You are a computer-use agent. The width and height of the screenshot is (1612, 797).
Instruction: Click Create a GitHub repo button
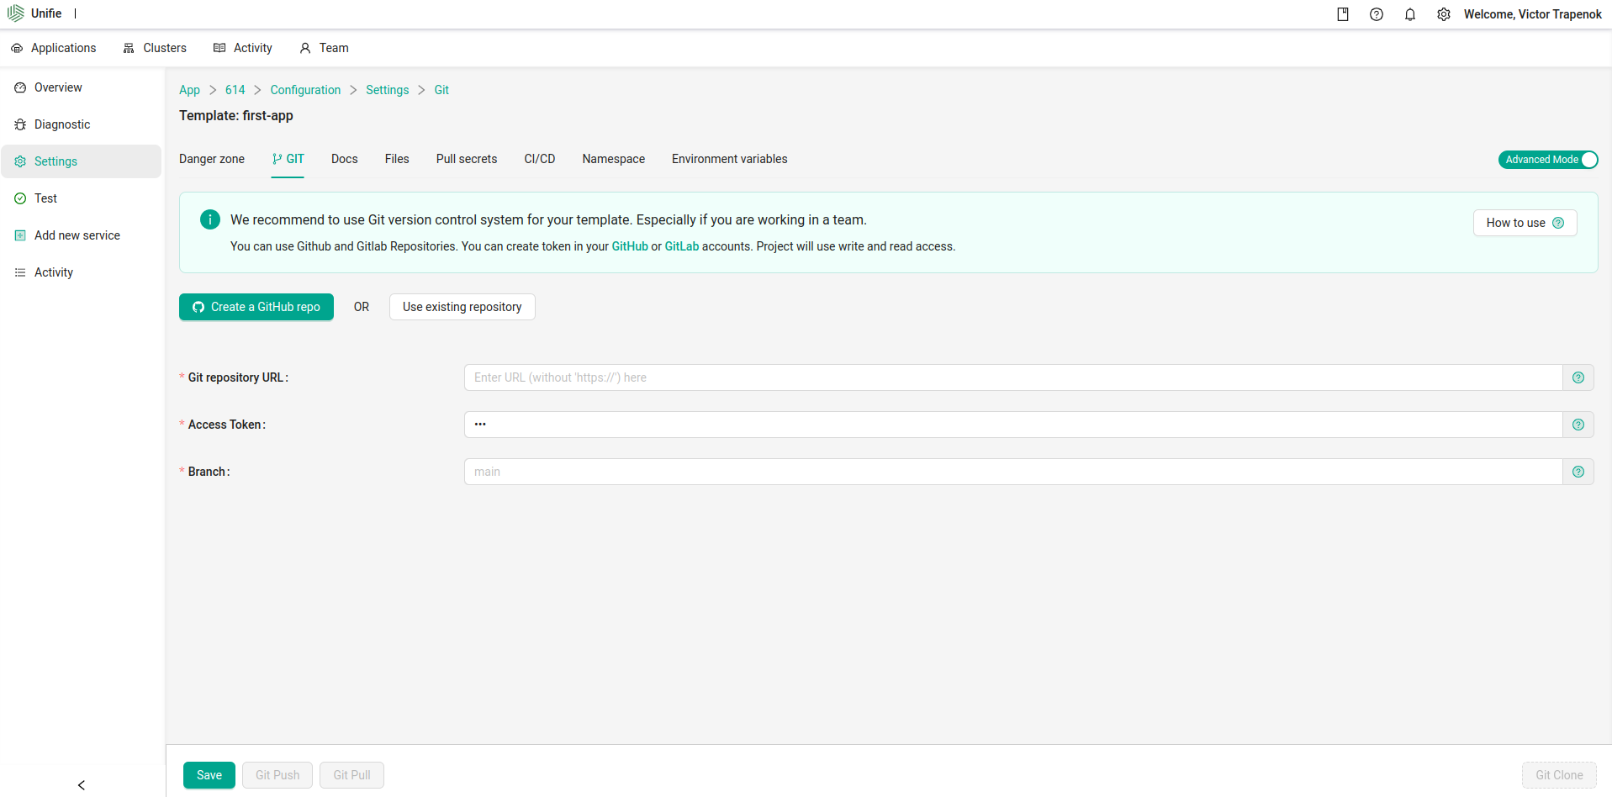(x=256, y=307)
